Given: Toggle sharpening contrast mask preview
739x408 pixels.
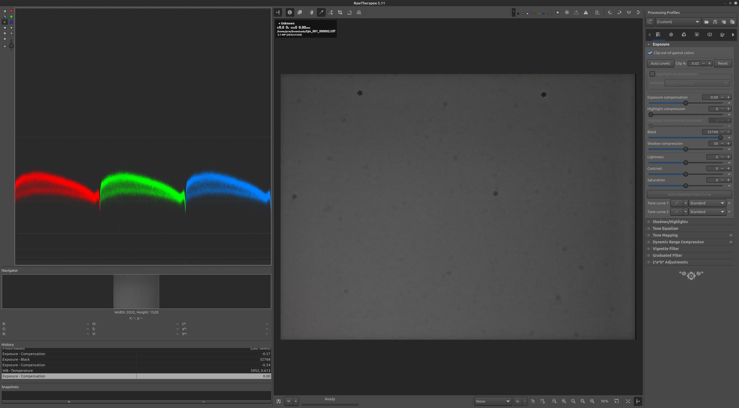Looking at the screenshot, I should [x=567, y=12].
